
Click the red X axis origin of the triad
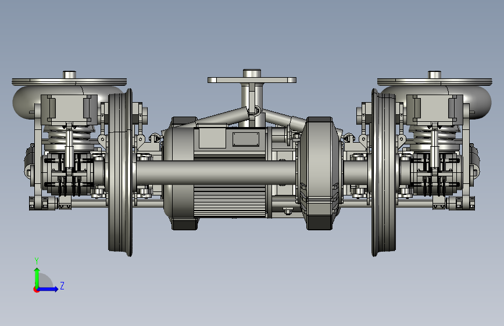pyautogui.click(x=35, y=290)
